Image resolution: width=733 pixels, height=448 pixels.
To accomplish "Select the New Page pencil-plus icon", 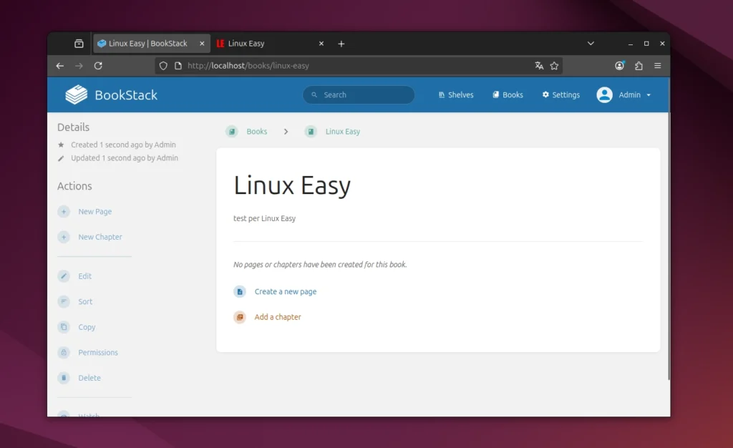I will 64,211.
